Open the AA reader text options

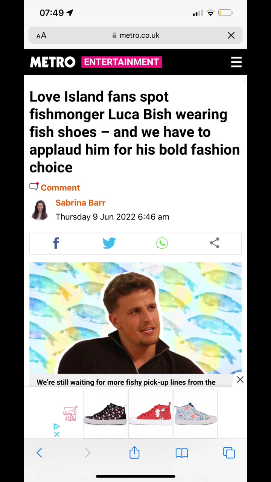point(41,35)
